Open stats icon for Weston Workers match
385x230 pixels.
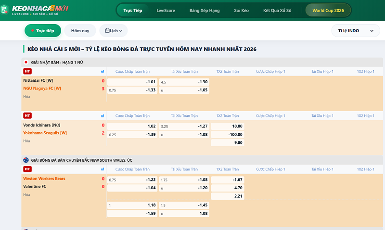[103, 169]
